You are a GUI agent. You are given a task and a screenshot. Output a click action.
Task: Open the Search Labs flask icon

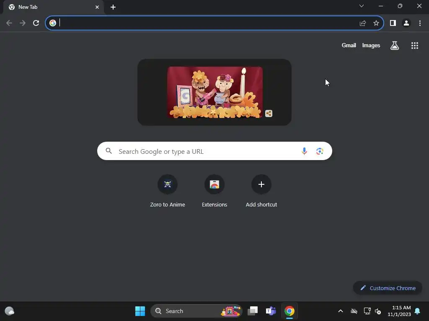395,46
